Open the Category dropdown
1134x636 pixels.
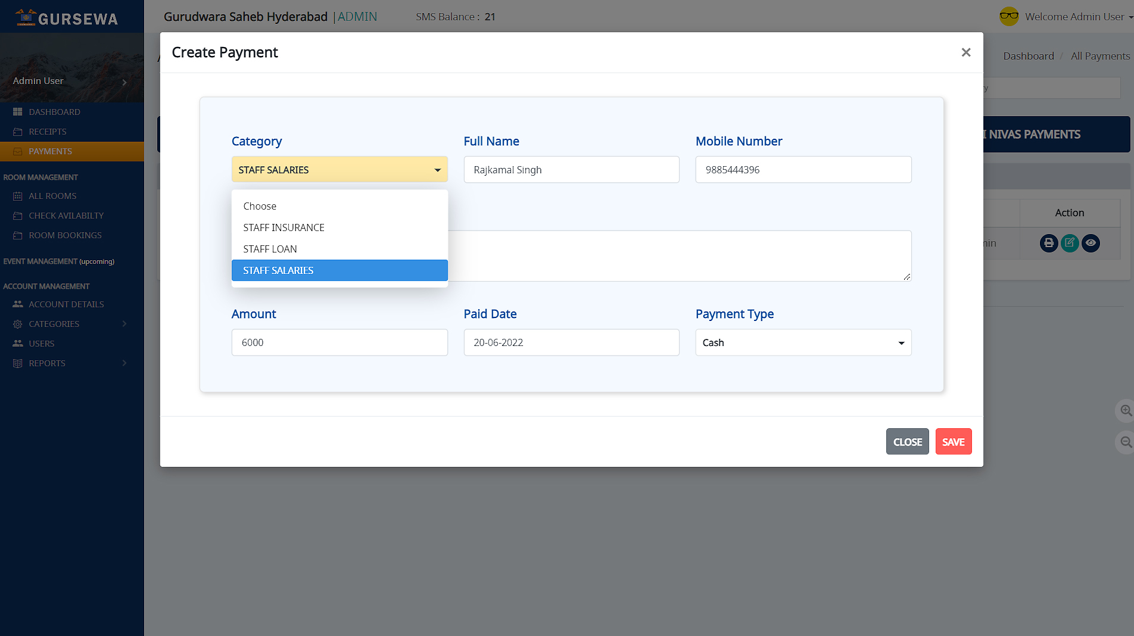(339, 170)
